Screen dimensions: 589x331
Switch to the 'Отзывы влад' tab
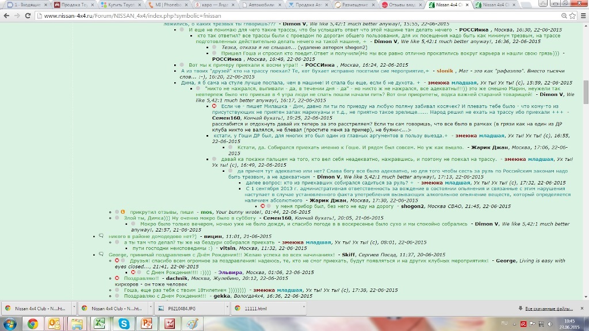tap(402, 5)
